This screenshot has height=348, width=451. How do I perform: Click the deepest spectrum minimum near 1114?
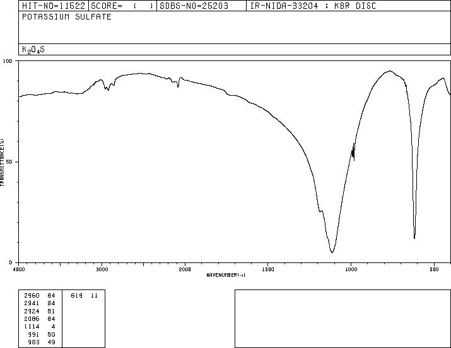pyautogui.click(x=332, y=252)
